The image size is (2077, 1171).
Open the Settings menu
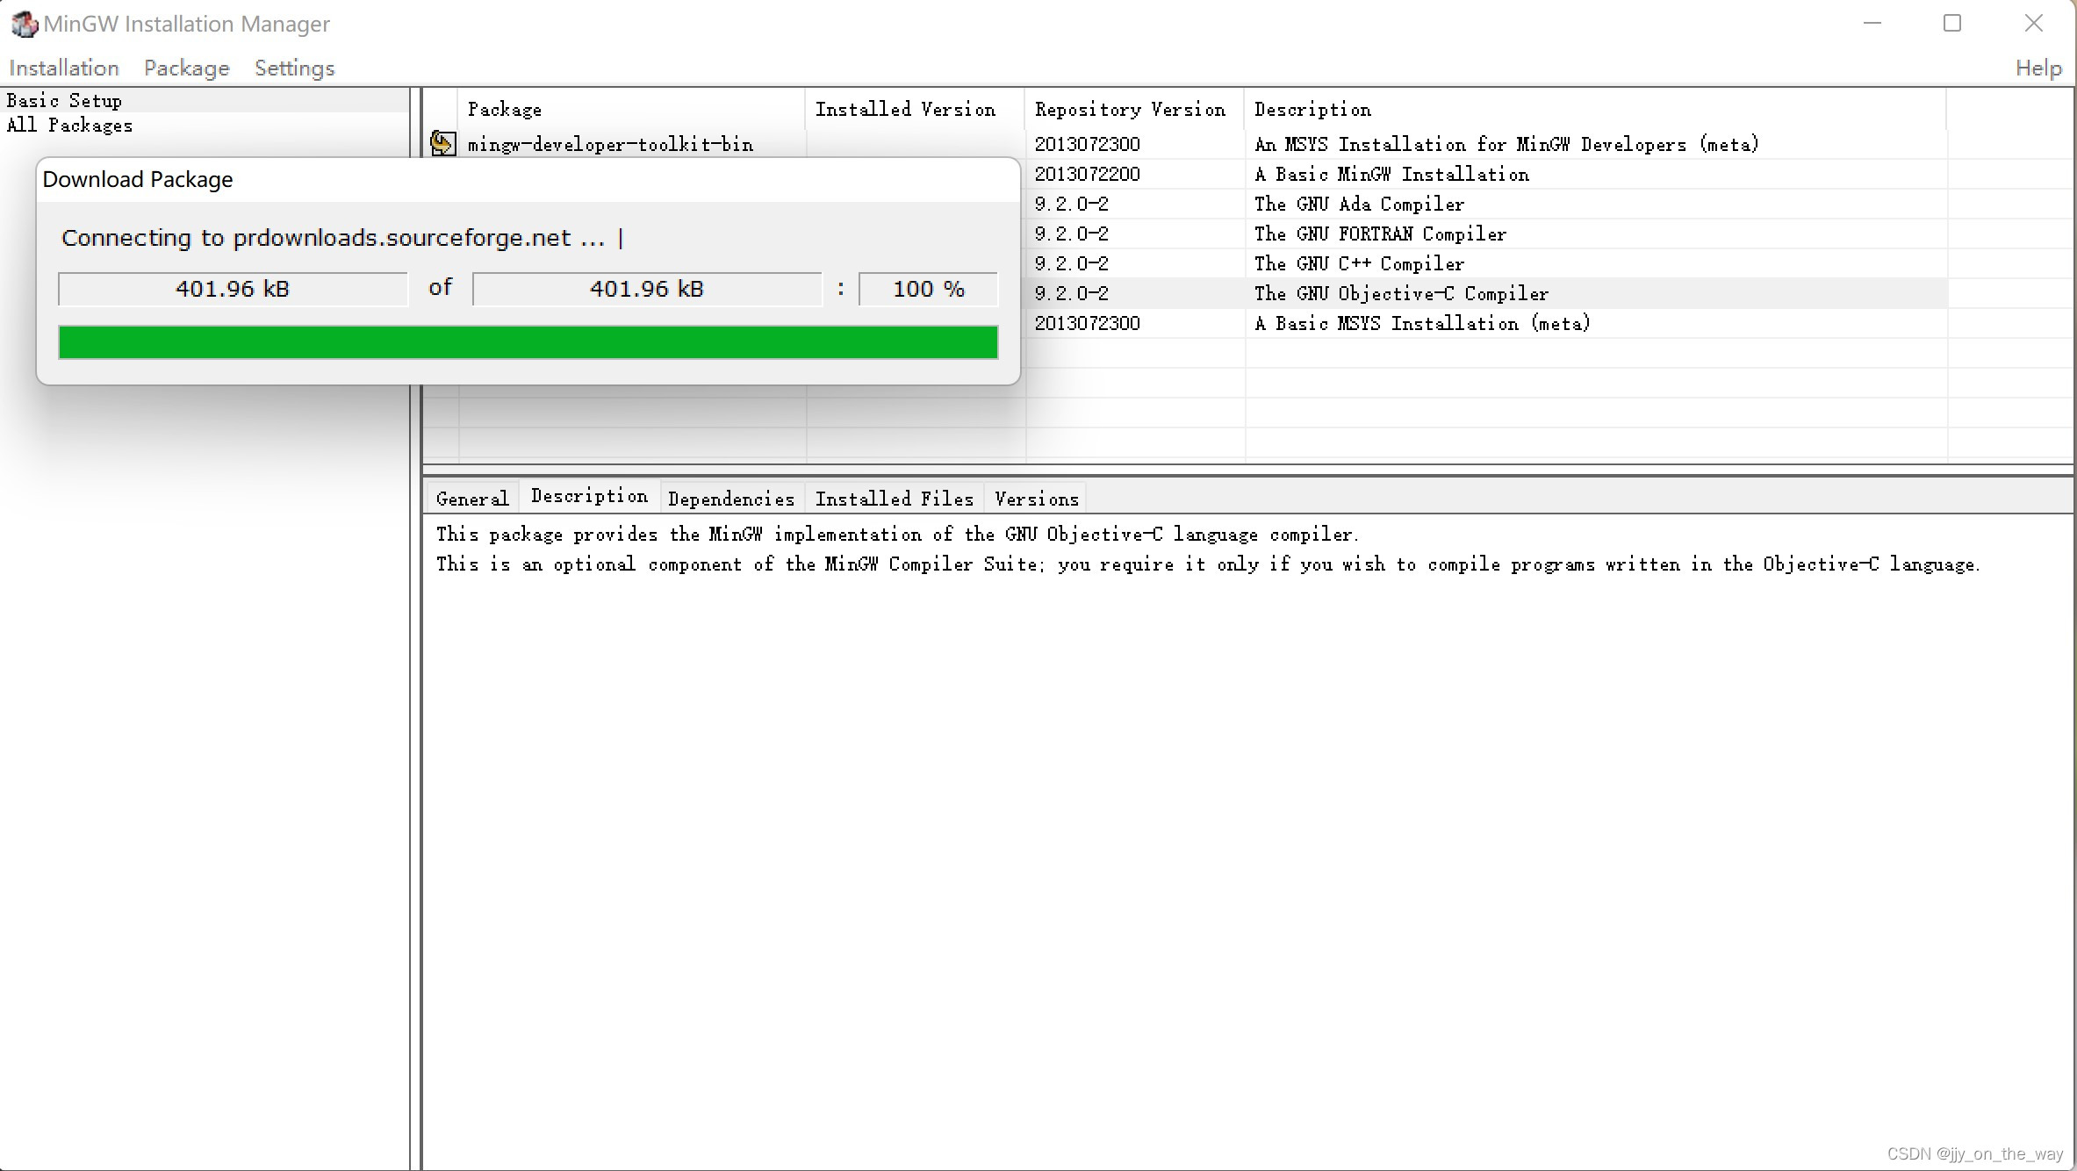294,68
